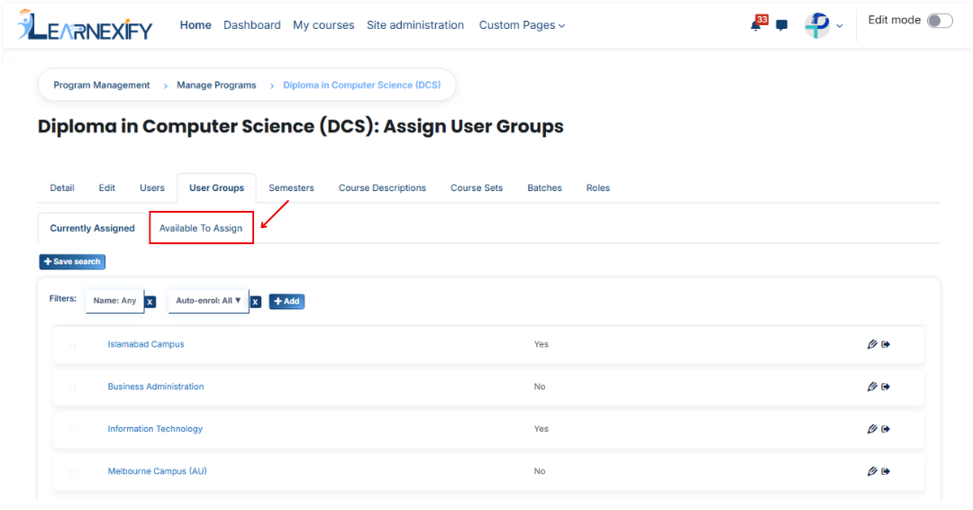The image size is (973, 510).
Task: Click the Yes value for Islamabad Campus
Action: (541, 344)
